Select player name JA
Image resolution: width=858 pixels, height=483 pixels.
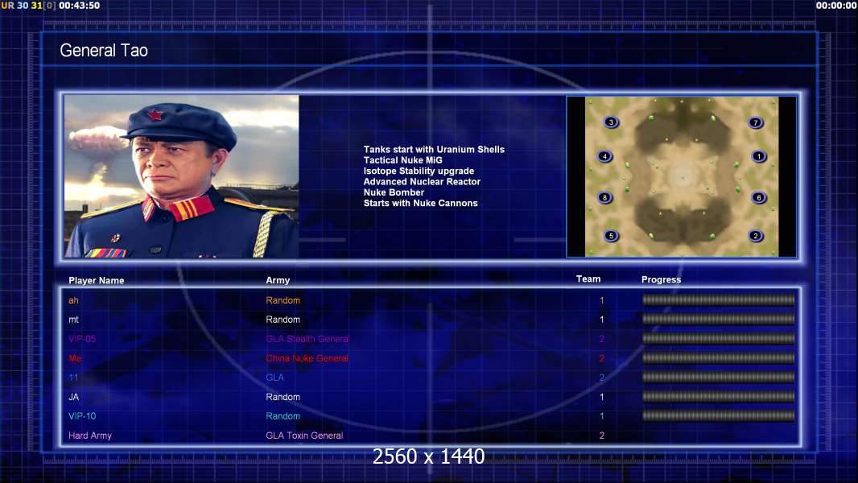[73, 397]
